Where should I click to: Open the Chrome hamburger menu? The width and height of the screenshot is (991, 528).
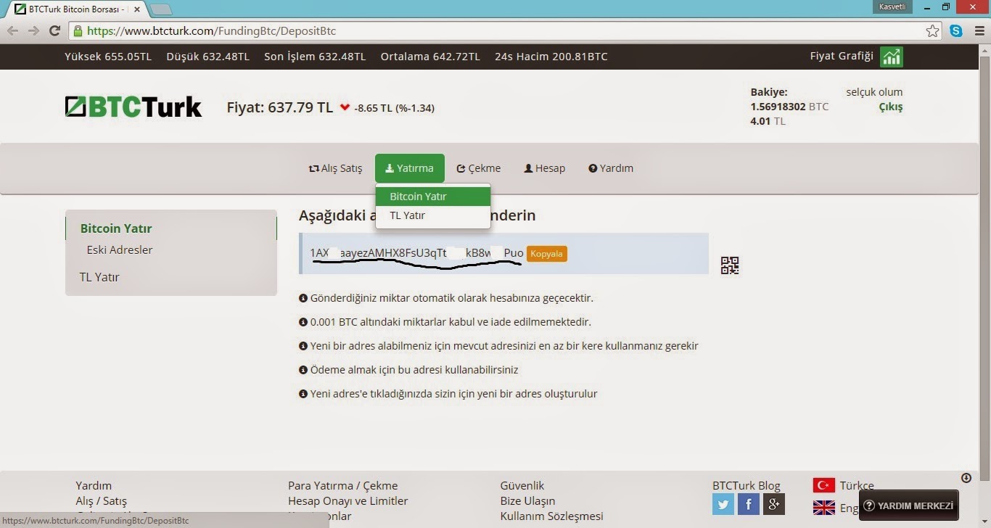pos(979,31)
